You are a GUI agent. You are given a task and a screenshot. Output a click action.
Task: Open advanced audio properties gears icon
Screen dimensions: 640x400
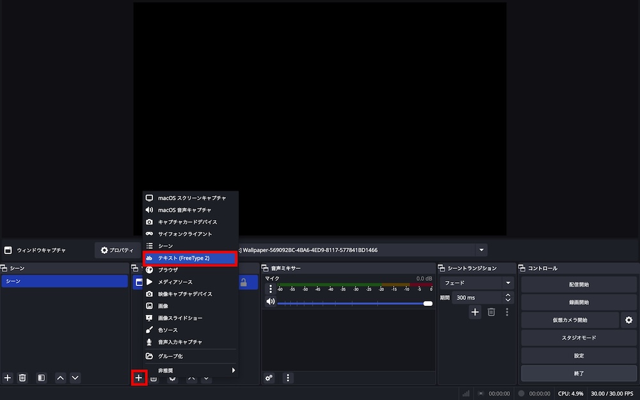coord(269,378)
